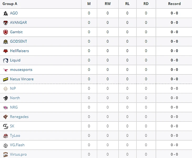Click the SK Gaming logo icon
Screen dimensions: 192x158
point(6,126)
